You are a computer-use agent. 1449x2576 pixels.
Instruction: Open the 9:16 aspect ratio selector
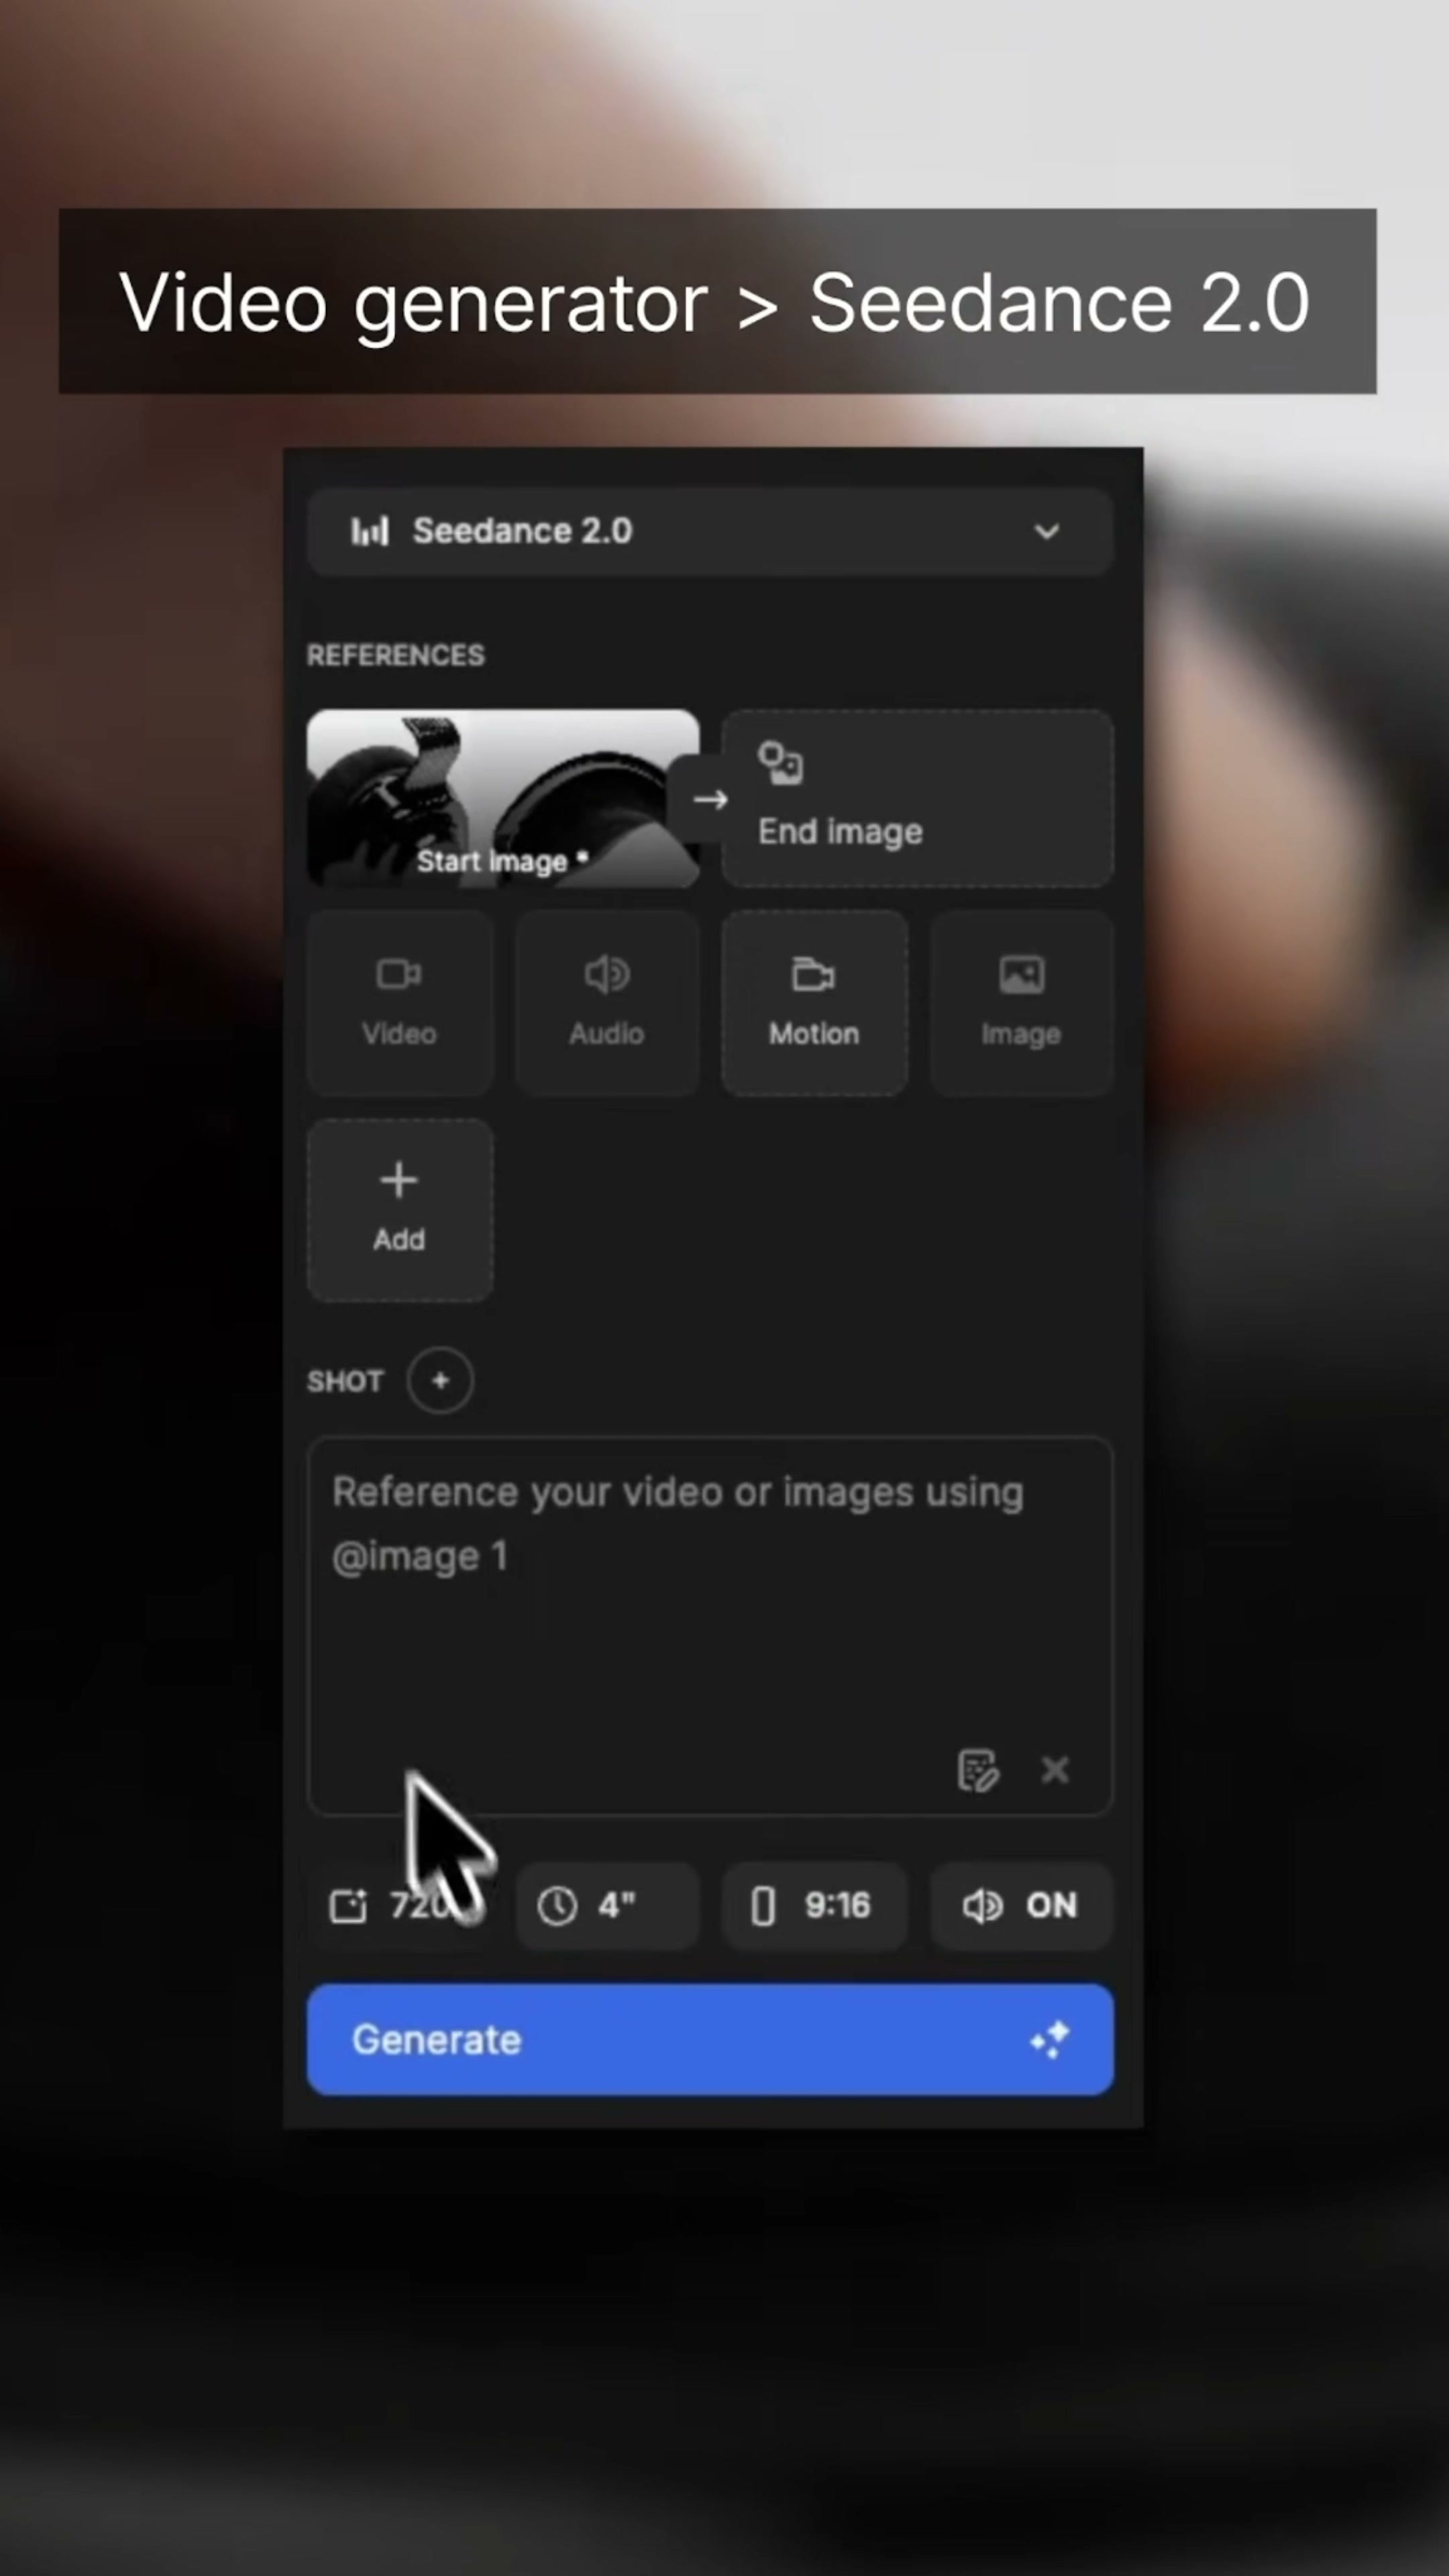[814, 1906]
